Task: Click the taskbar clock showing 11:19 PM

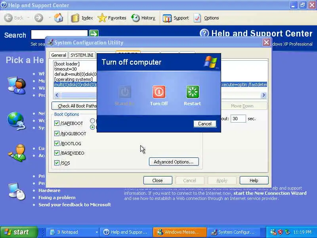Action: pos(302,232)
